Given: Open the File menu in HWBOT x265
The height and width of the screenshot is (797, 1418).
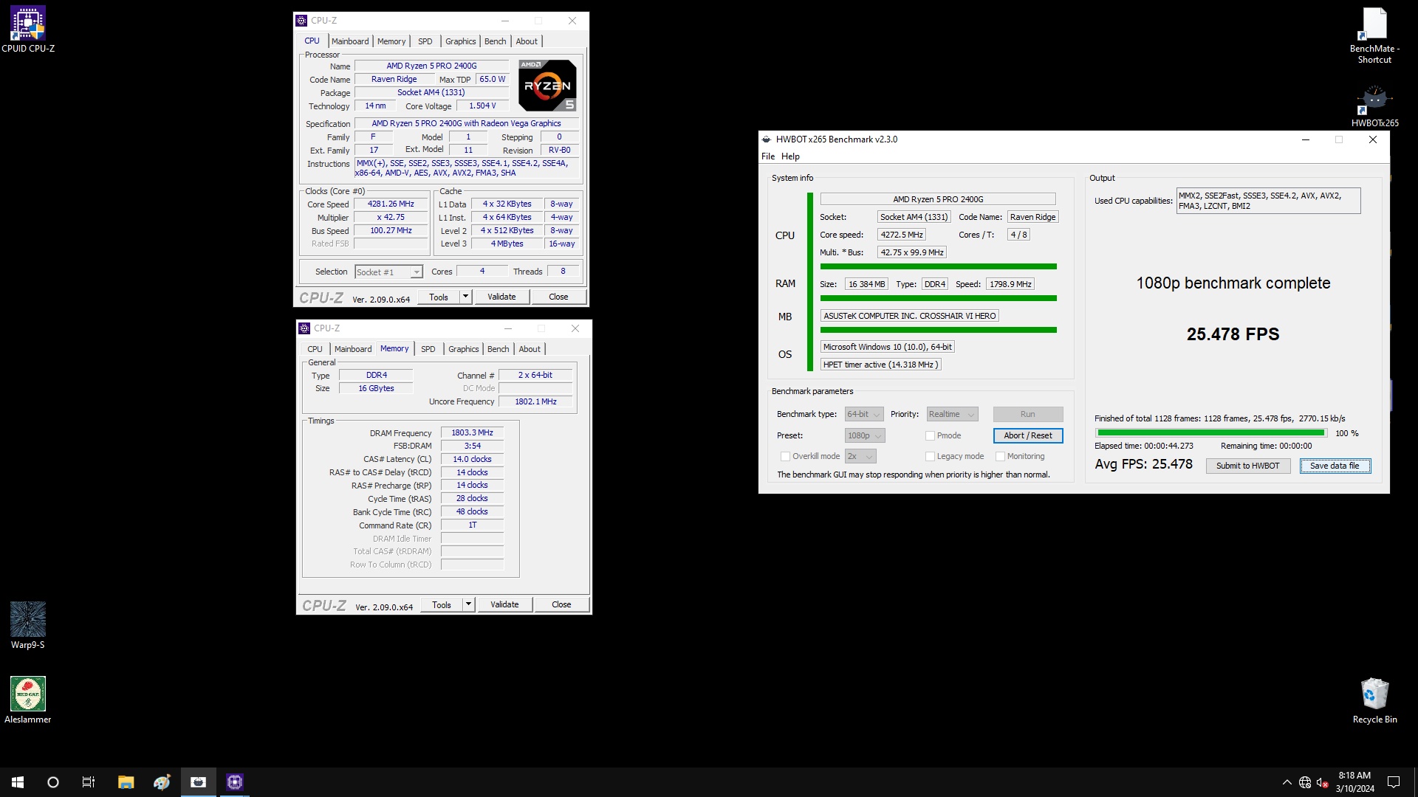Looking at the screenshot, I should 768,156.
